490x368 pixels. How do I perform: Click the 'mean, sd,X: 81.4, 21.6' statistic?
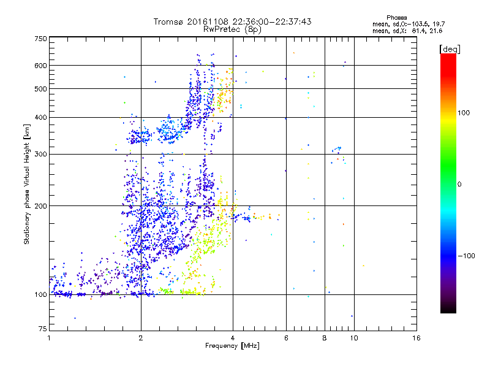pos(407,31)
